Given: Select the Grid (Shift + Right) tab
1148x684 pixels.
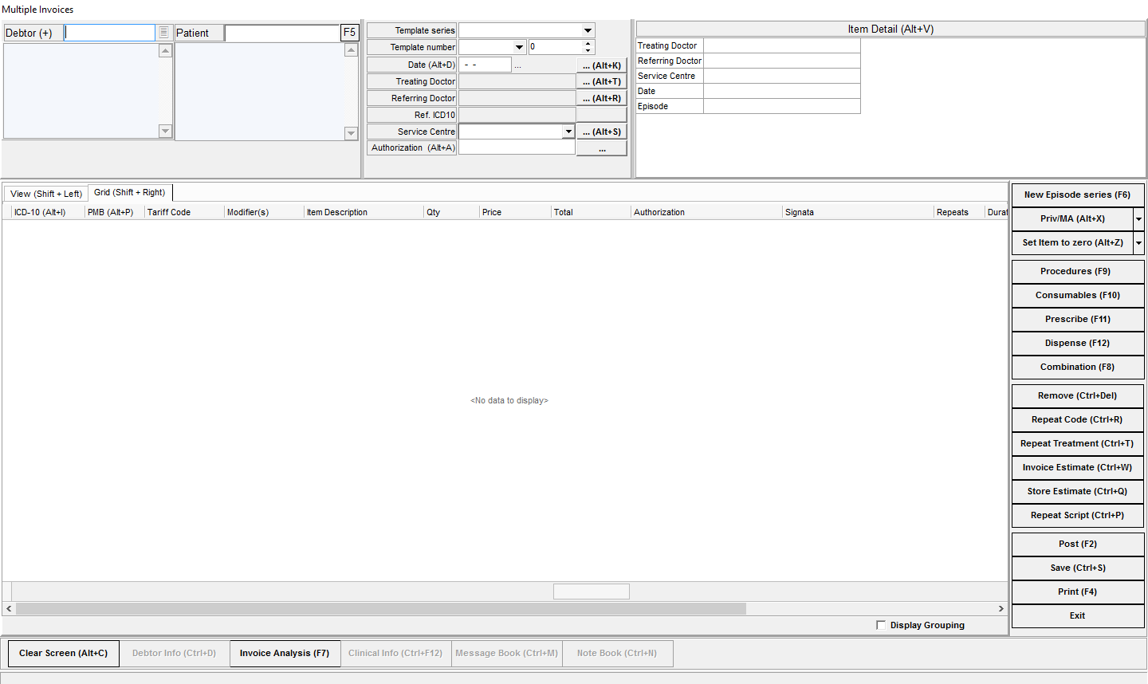Looking at the screenshot, I should tap(130, 193).
